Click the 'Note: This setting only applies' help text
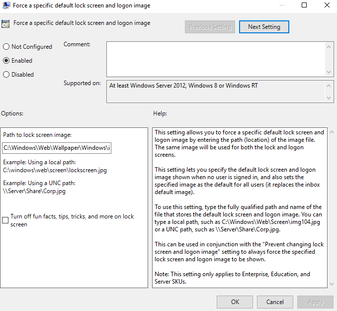Image resolution: width=337 pixels, height=311 pixels. [232, 278]
